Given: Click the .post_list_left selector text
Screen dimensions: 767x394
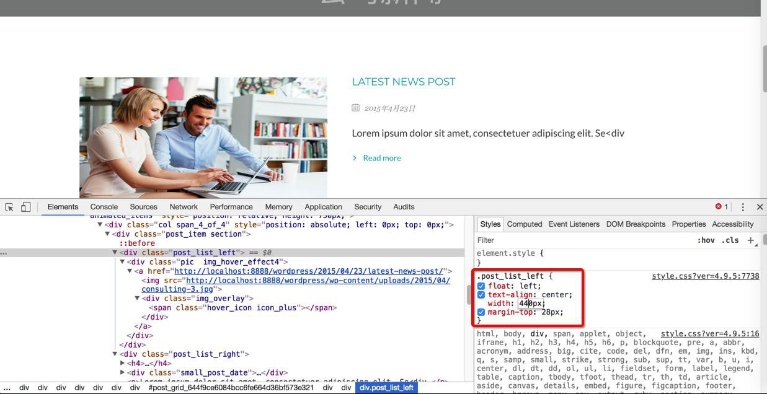Looking at the screenshot, I should [x=512, y=276].
